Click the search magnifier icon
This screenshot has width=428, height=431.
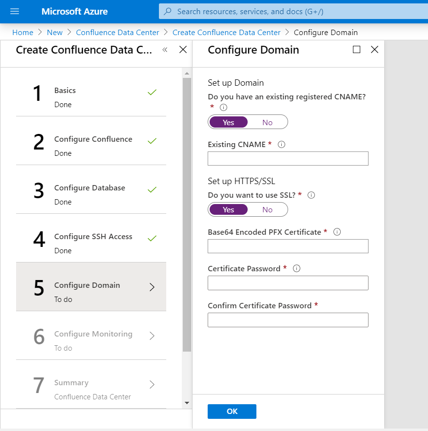(x=168, y=11)
